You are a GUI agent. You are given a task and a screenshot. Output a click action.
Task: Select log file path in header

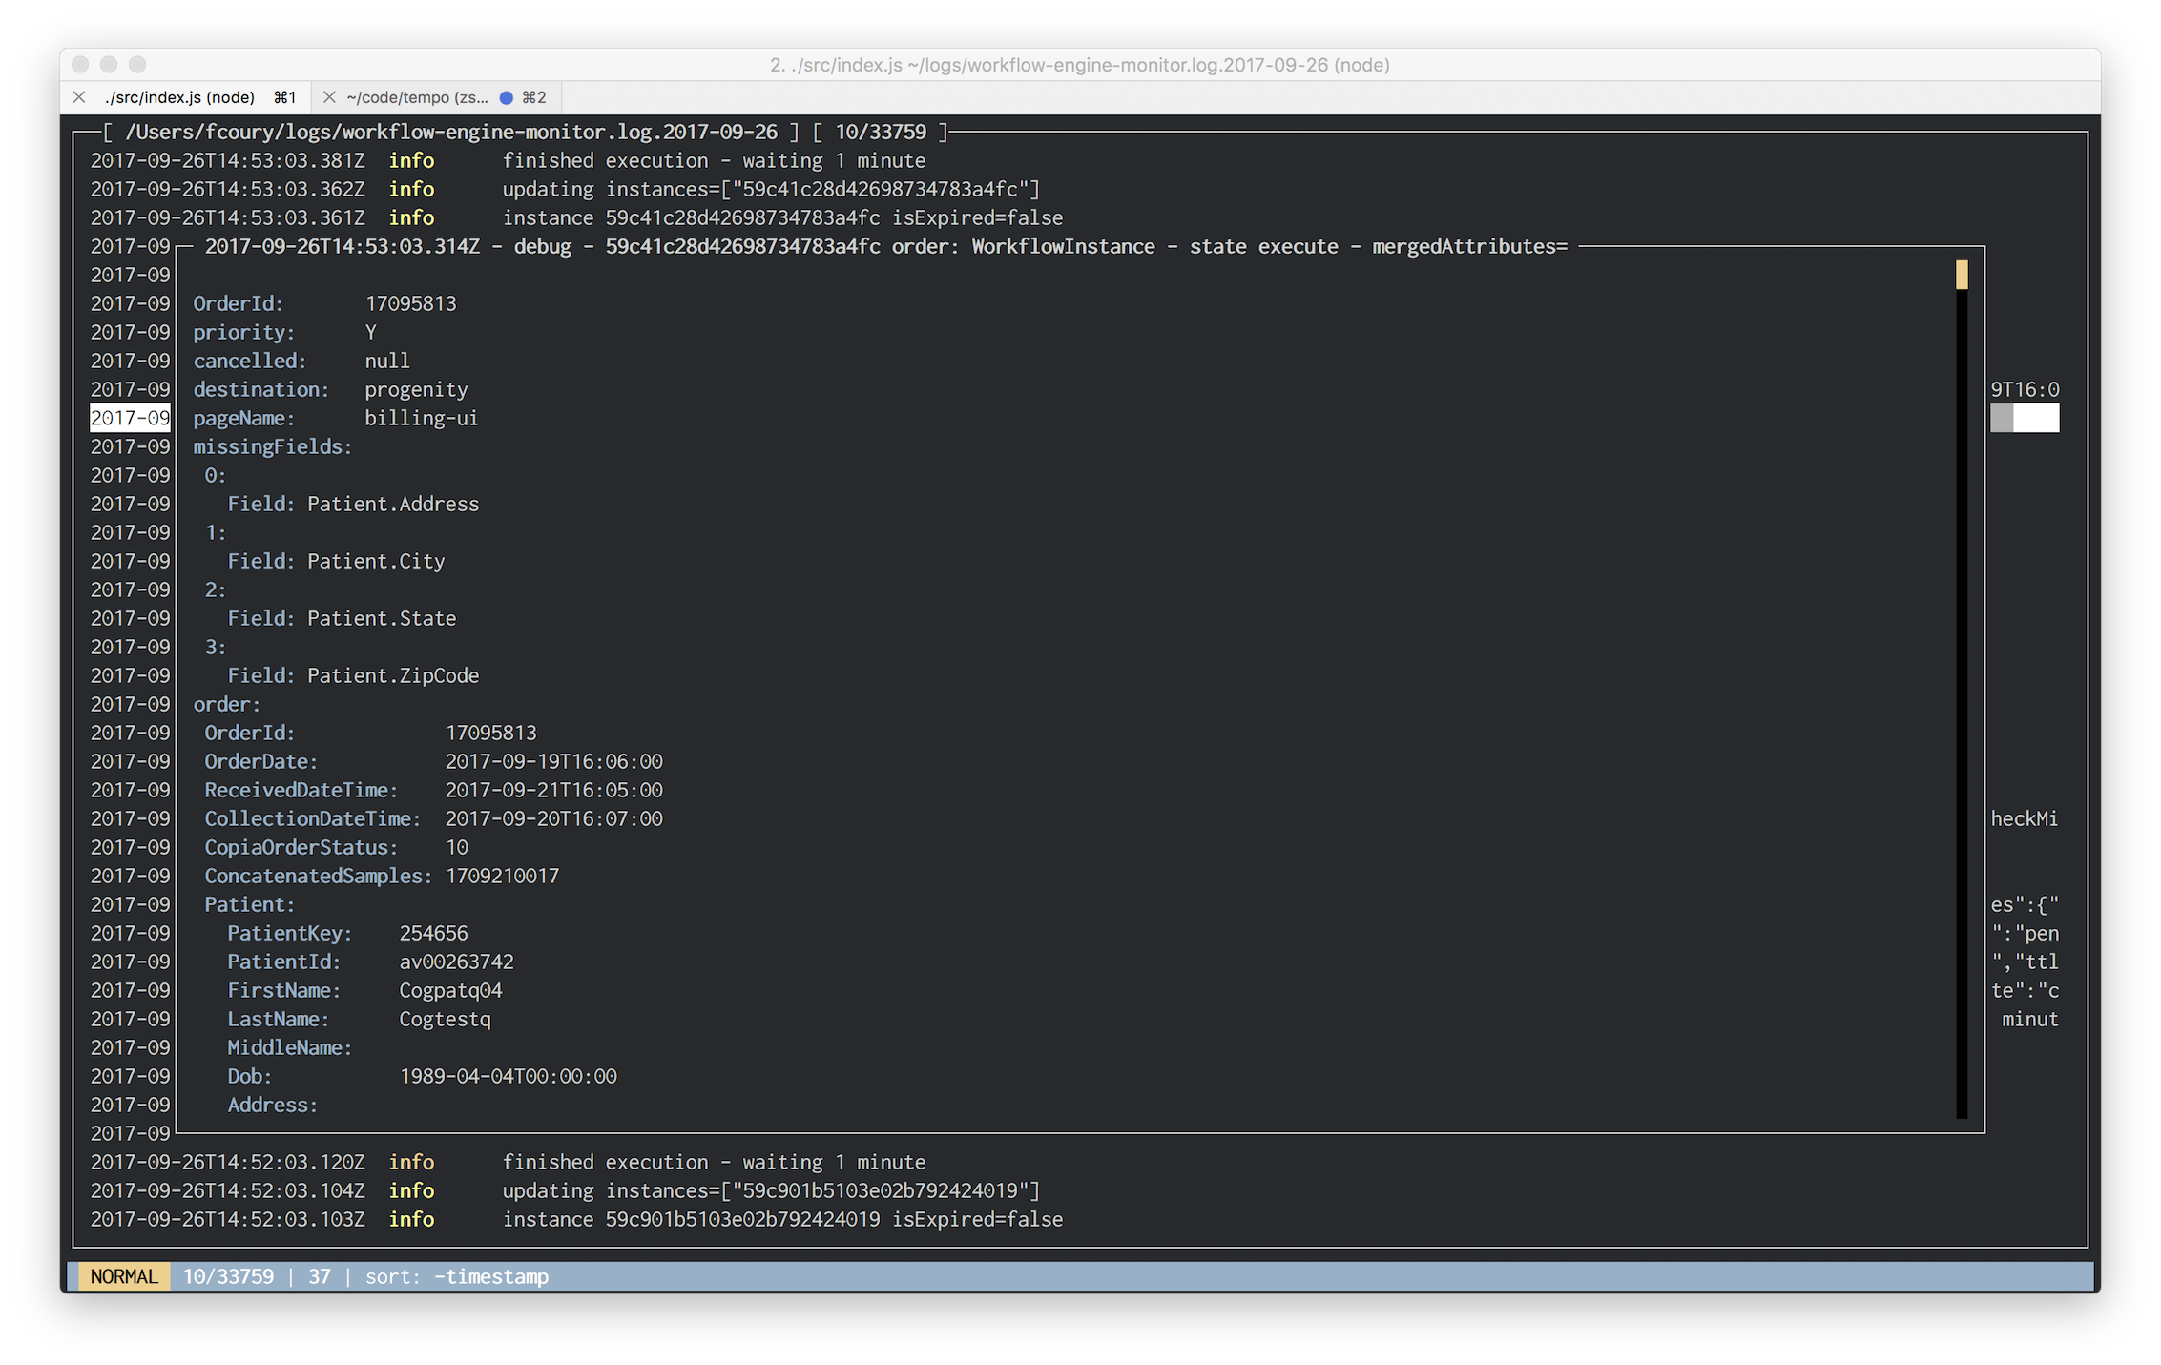coord(451,132)
